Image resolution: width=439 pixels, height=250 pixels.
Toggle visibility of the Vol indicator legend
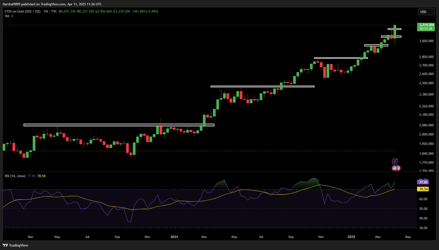coord(6,16)
